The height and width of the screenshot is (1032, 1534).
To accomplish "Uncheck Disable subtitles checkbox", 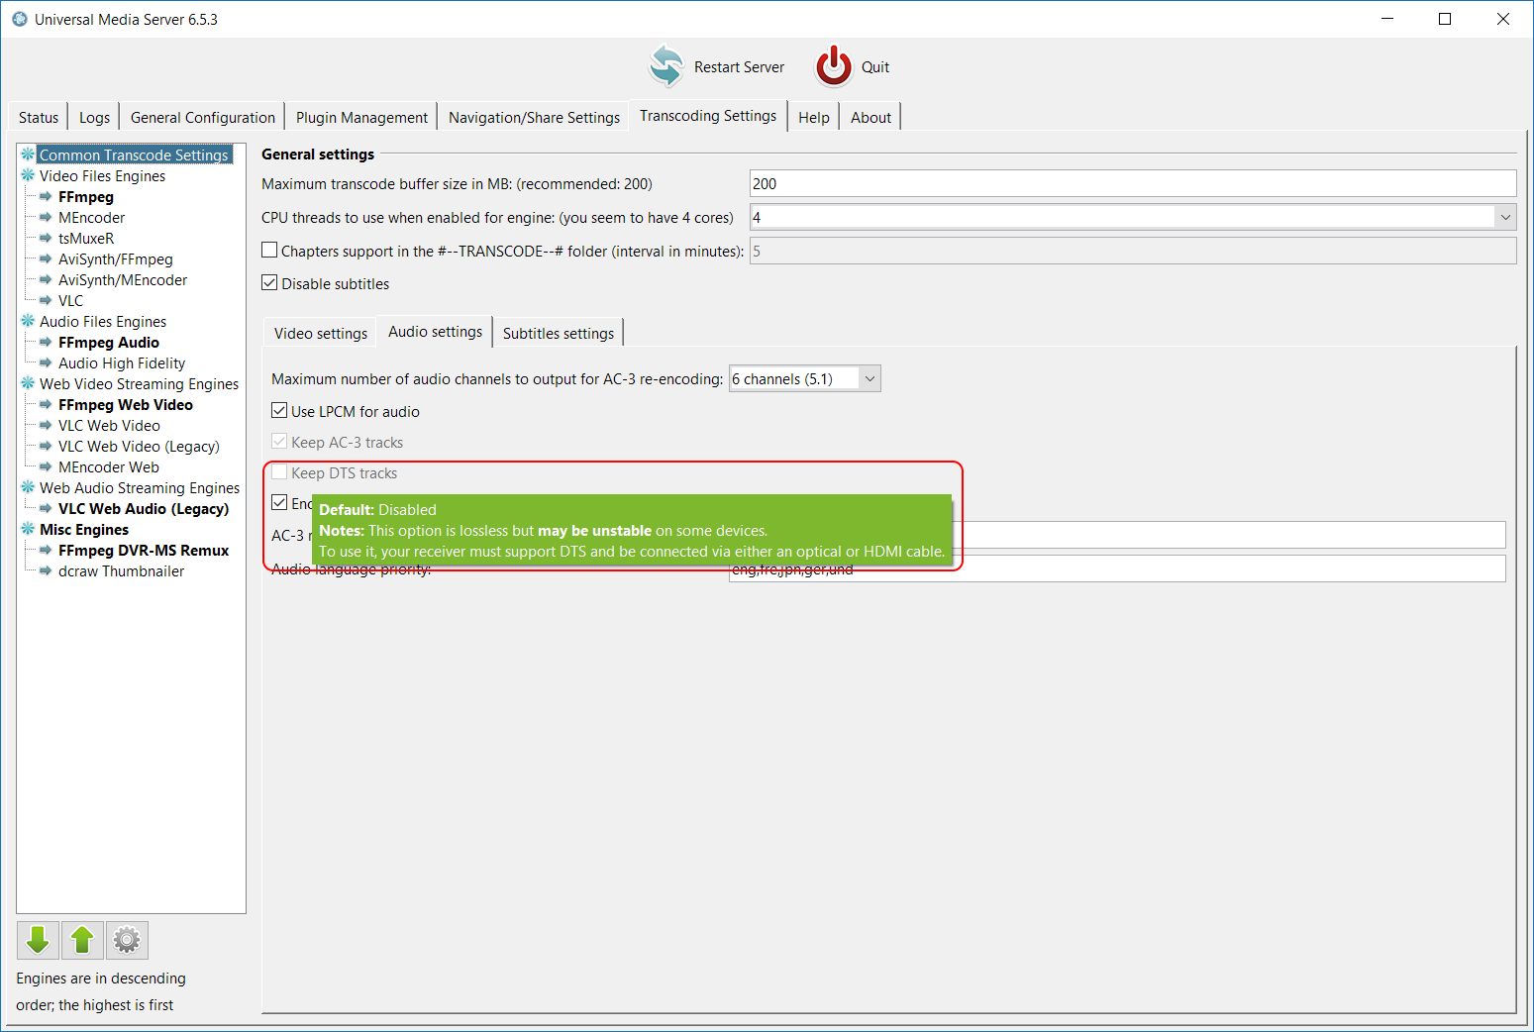I will 269,283.
